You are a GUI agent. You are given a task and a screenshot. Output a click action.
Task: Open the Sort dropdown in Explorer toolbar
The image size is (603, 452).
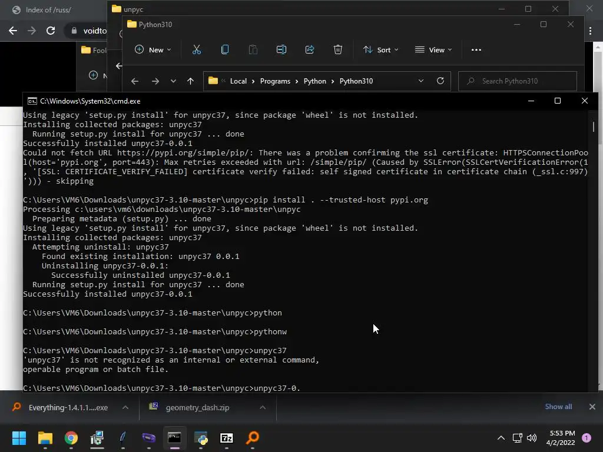coord(381,49)
